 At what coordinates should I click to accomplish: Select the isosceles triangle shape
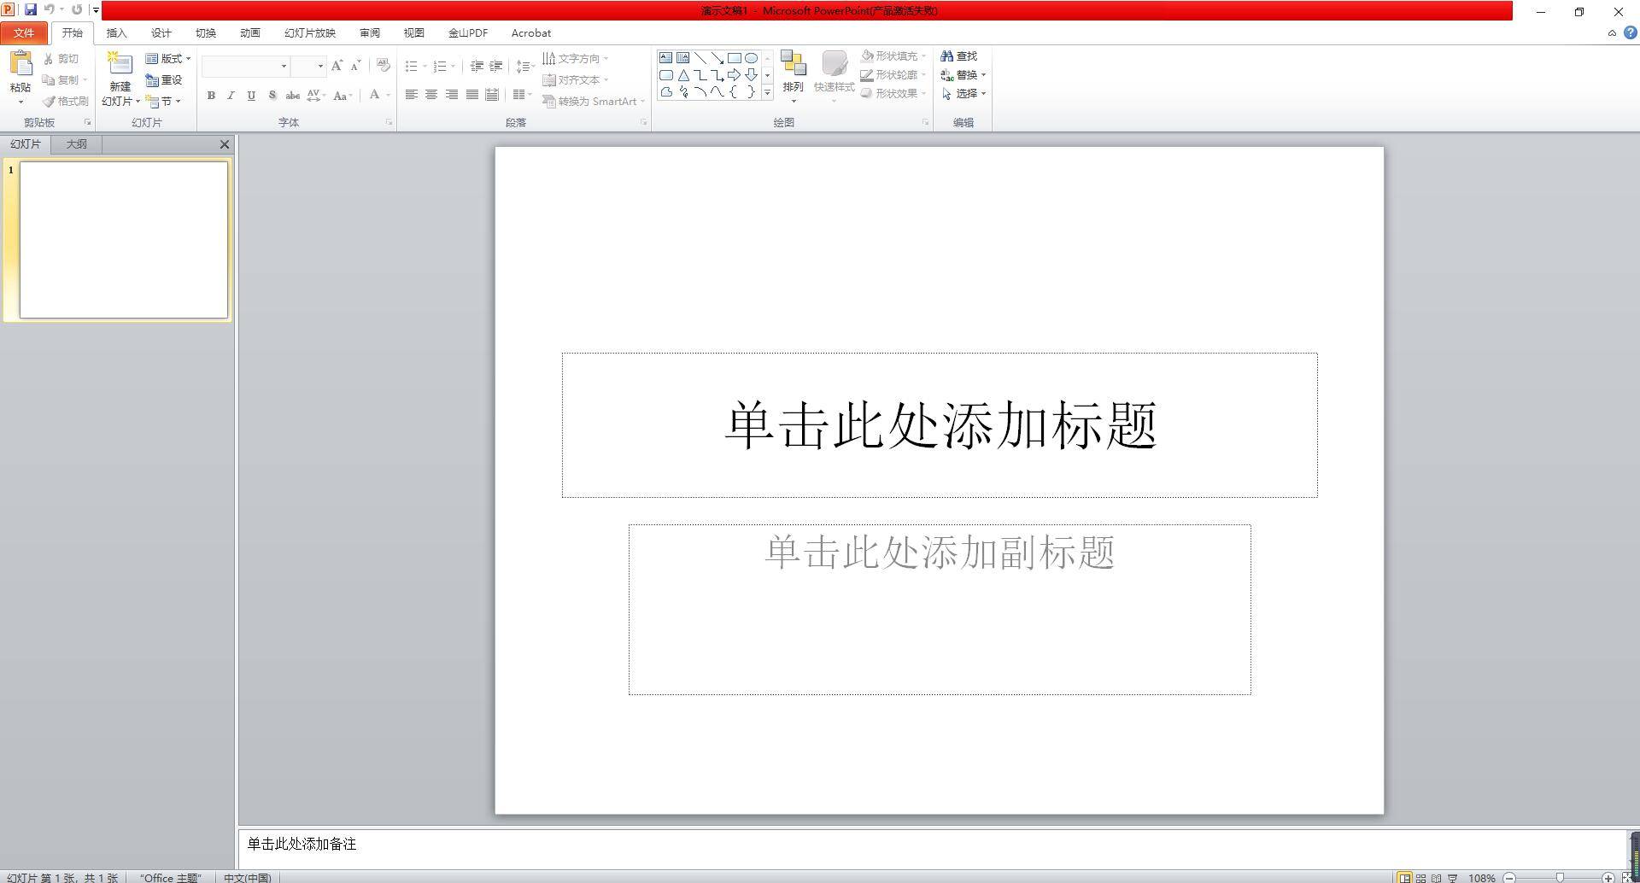[683, 75]
